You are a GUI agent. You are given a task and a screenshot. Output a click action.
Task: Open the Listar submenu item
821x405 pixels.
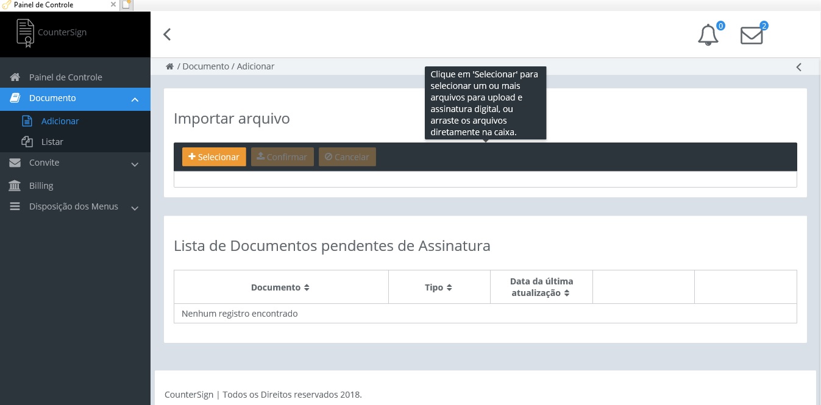click(x=52, y=142)
